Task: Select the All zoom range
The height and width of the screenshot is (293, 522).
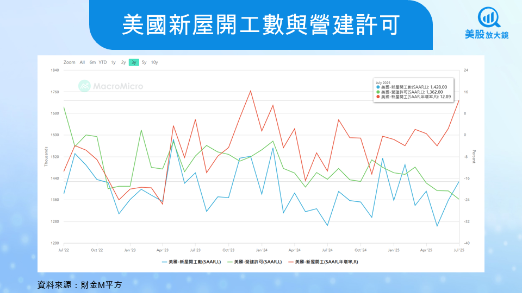Action: pos(82,62)
